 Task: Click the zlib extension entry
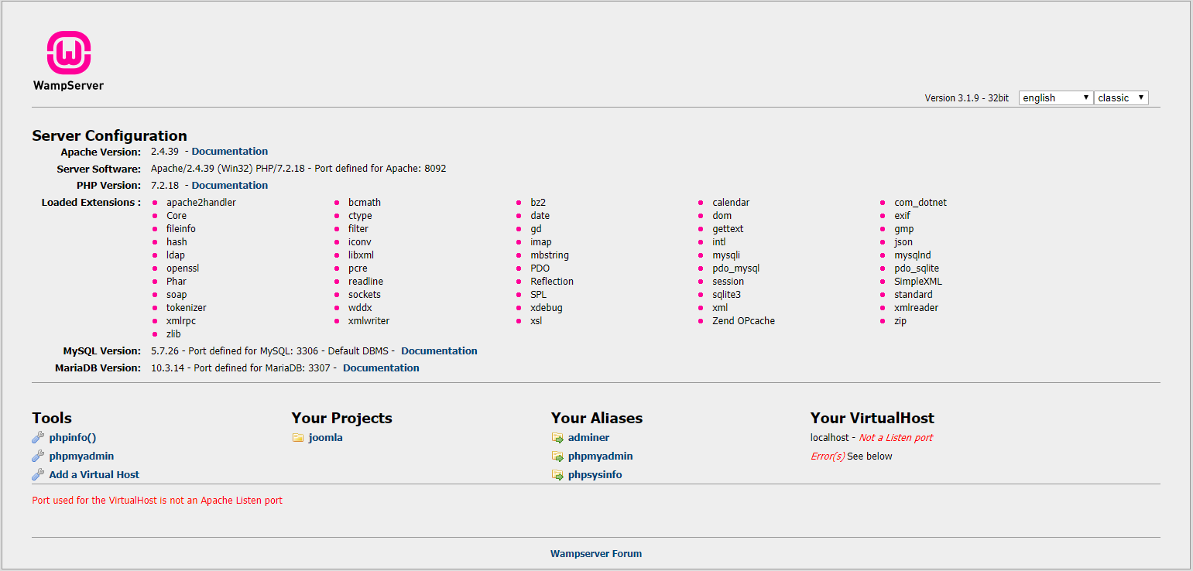tap(173, 334)
